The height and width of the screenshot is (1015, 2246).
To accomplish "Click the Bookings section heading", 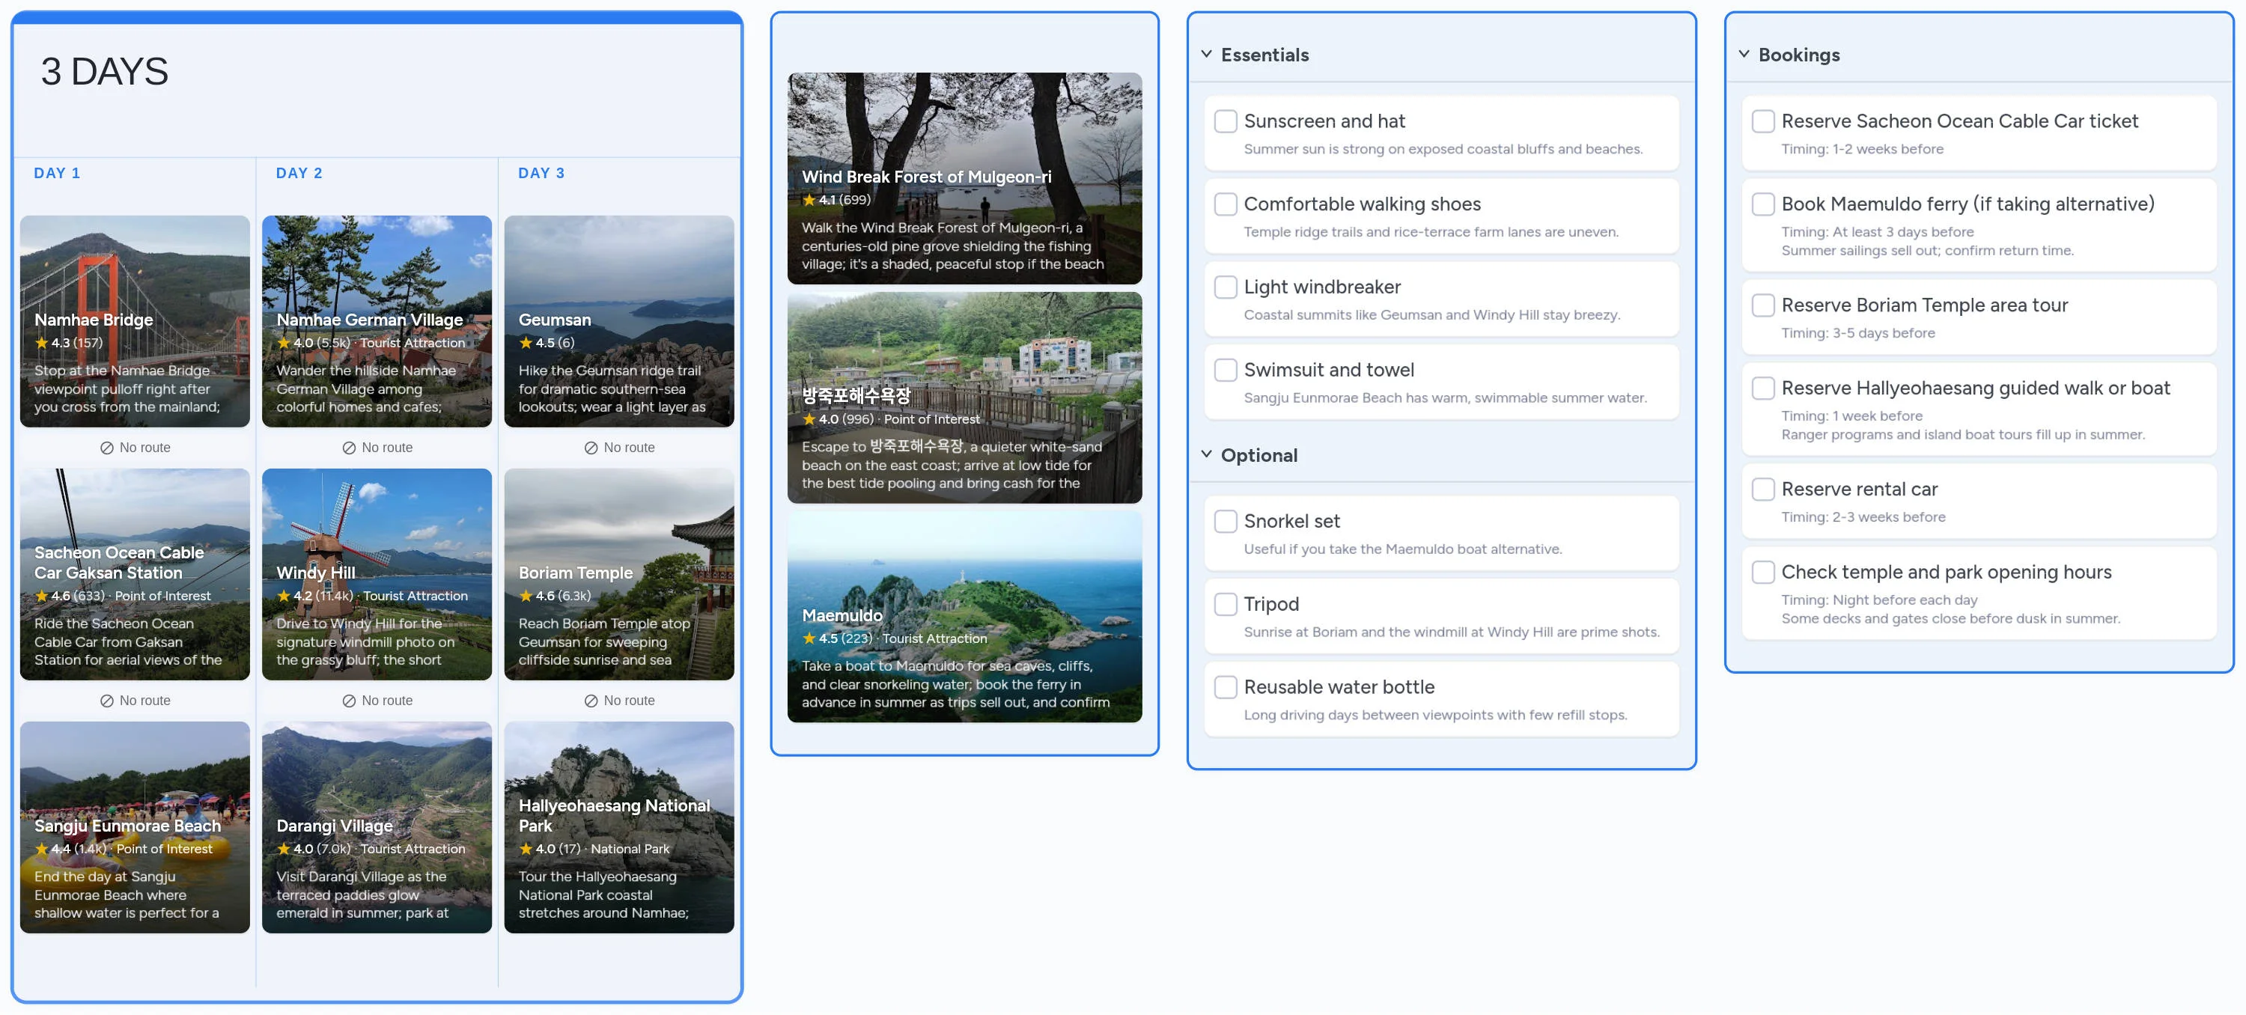I will (1799, 55).
